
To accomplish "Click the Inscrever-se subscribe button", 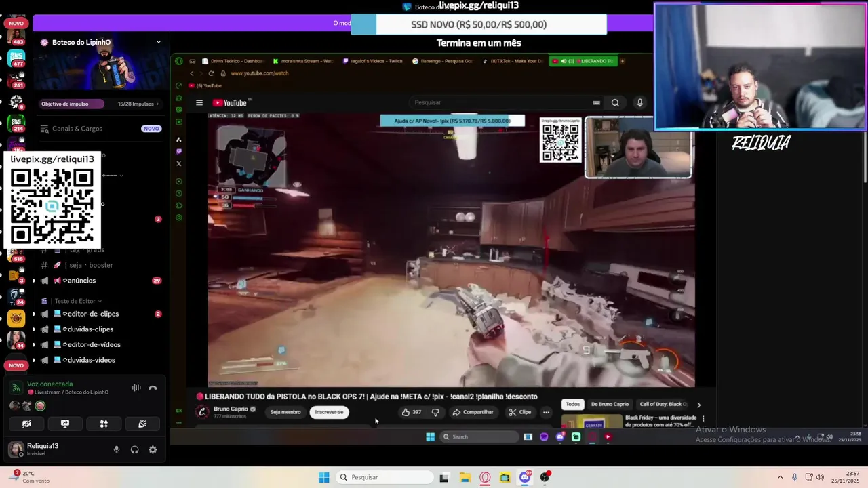I will pyautogui.click(x=330, y=412).
